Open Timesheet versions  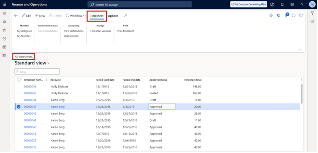tap(100, 31)
